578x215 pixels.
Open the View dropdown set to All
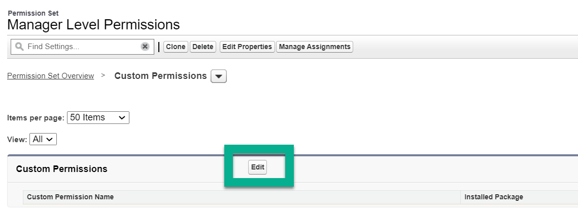point(43,139)
